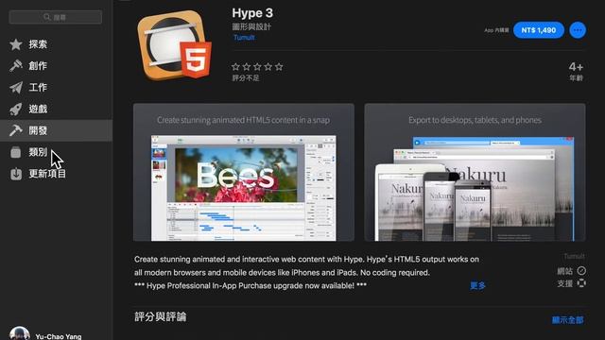Open 支援 support lifebuoy icon
The width and height of the screenshot is (605, 340).
tap(581, 283)
